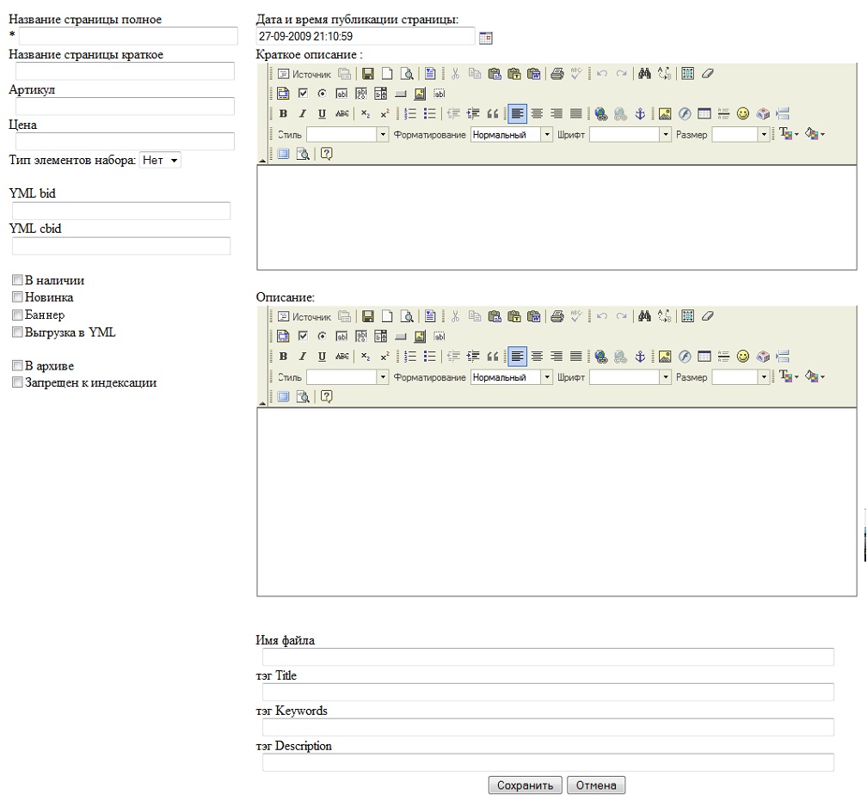Center align text in Краткое описание editor
Screen dimensions: 867x806
[x=537, y=113]
